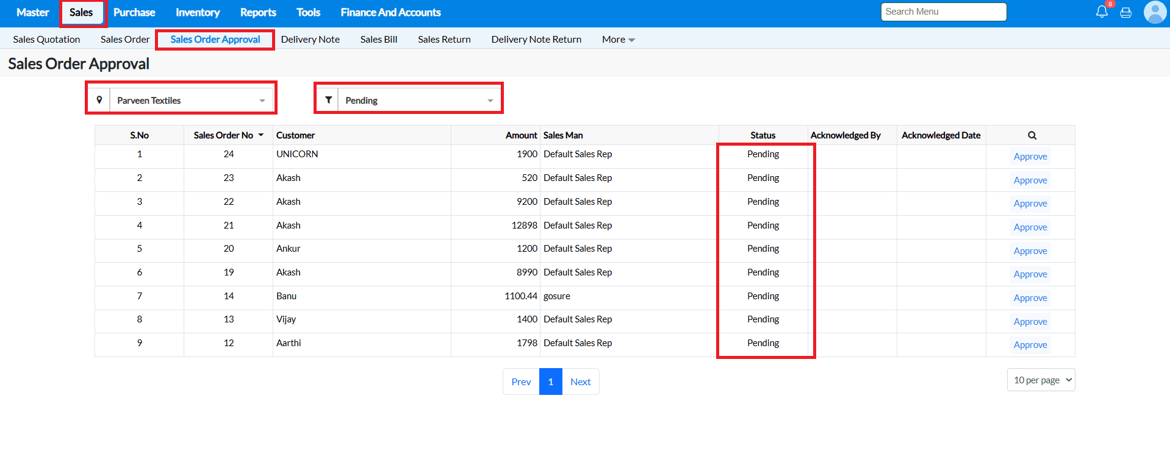Open the Finance And Accounts menu

point(390,13)
